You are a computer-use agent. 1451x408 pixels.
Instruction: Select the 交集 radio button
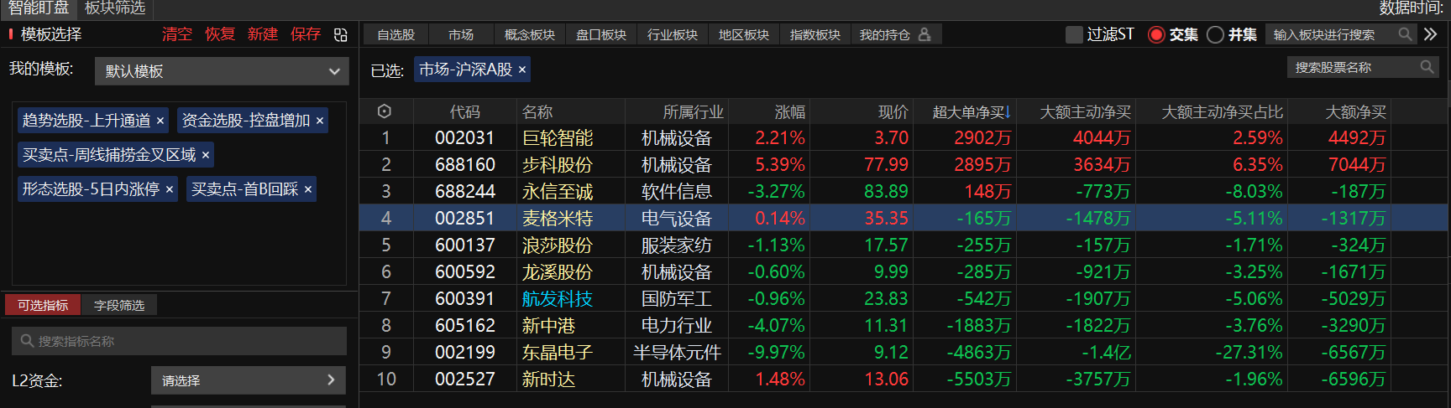tap(1156, 34)
